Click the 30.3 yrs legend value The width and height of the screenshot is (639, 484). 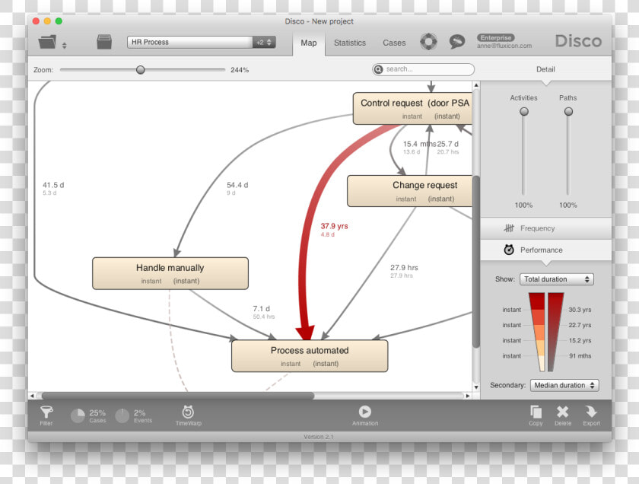click(x=580, y=310)
